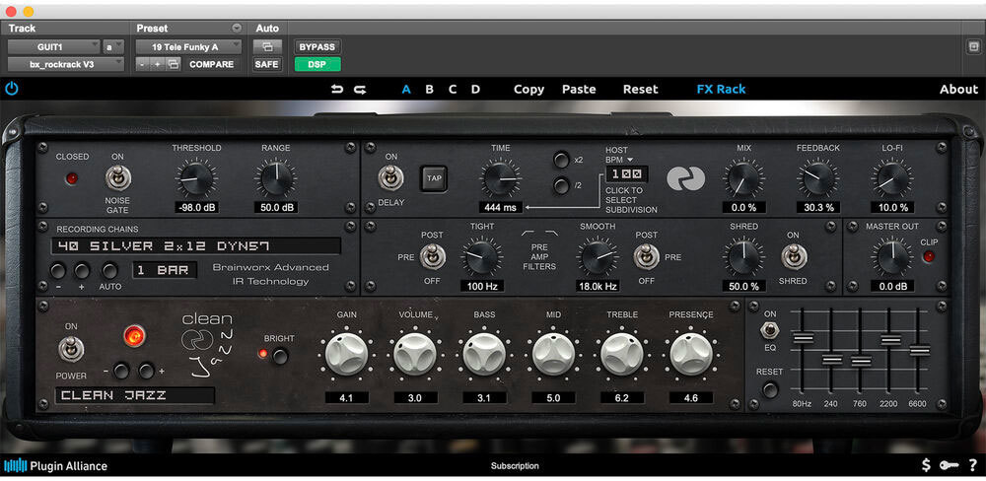Click the redo arrow icon

[360, 89]
